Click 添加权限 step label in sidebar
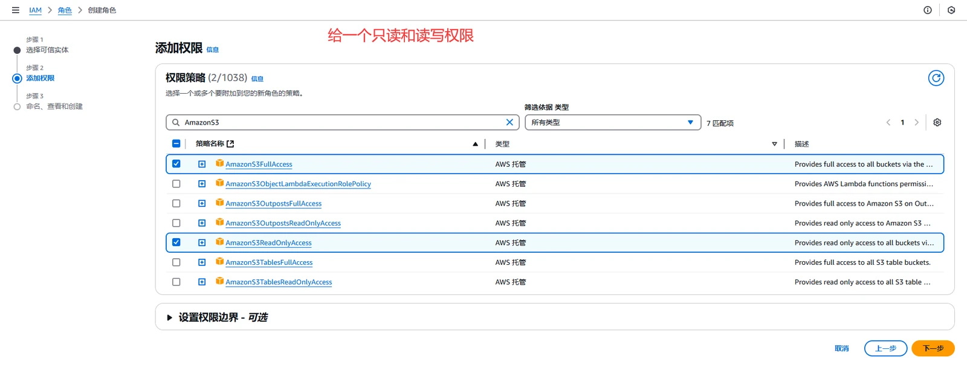The width and height of the screenshot is (967, 370). (40, 78)
